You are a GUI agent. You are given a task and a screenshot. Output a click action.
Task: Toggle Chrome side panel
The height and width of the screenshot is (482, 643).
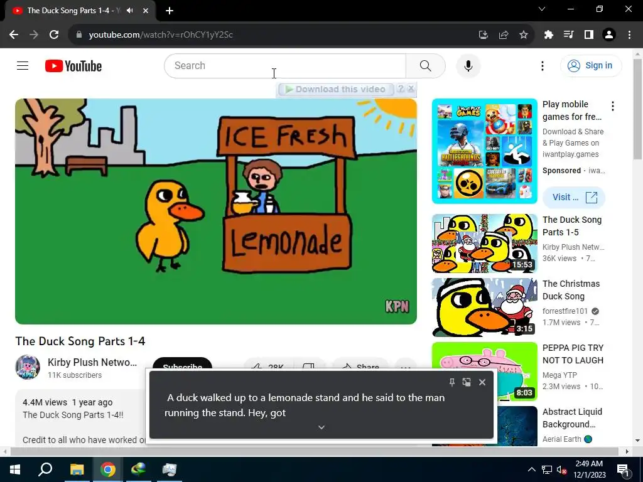(589, 35)
